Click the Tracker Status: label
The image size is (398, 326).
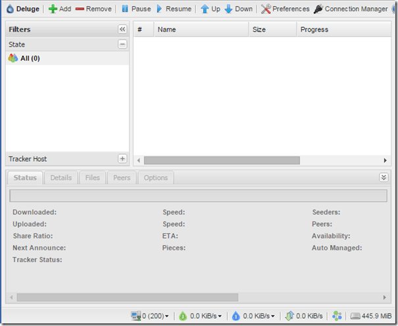click(x=37, y=260)
